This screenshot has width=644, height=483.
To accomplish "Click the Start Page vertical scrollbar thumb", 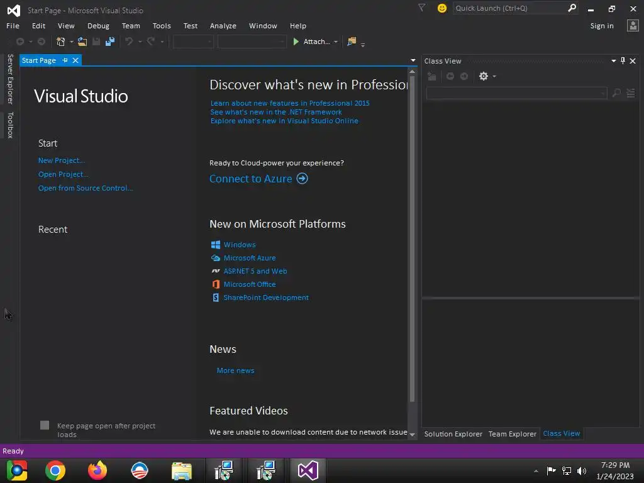I will click(412, 238).
